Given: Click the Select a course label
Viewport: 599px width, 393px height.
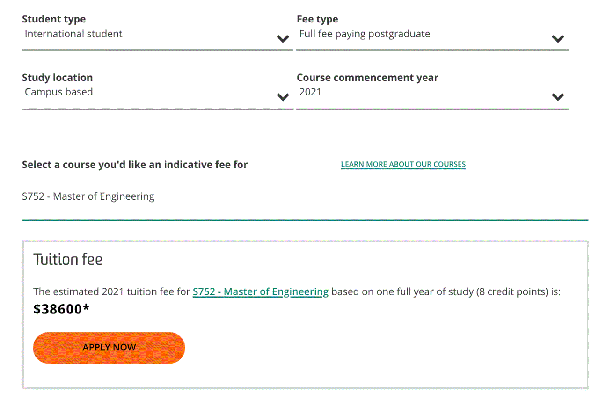Looking at the screenshot, I should (x=135, y=164).
